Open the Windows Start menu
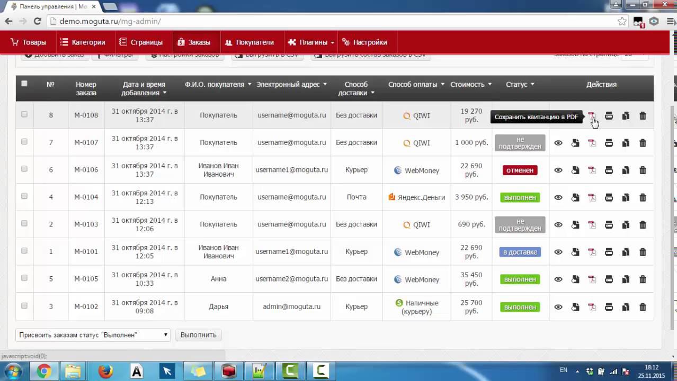Screen dimensions: 677x381 tap(12, 371)
